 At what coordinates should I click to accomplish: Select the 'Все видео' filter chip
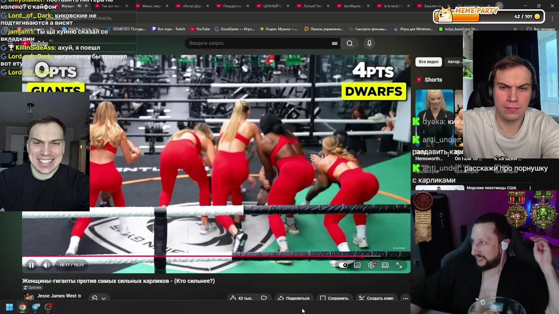point(428,61)
